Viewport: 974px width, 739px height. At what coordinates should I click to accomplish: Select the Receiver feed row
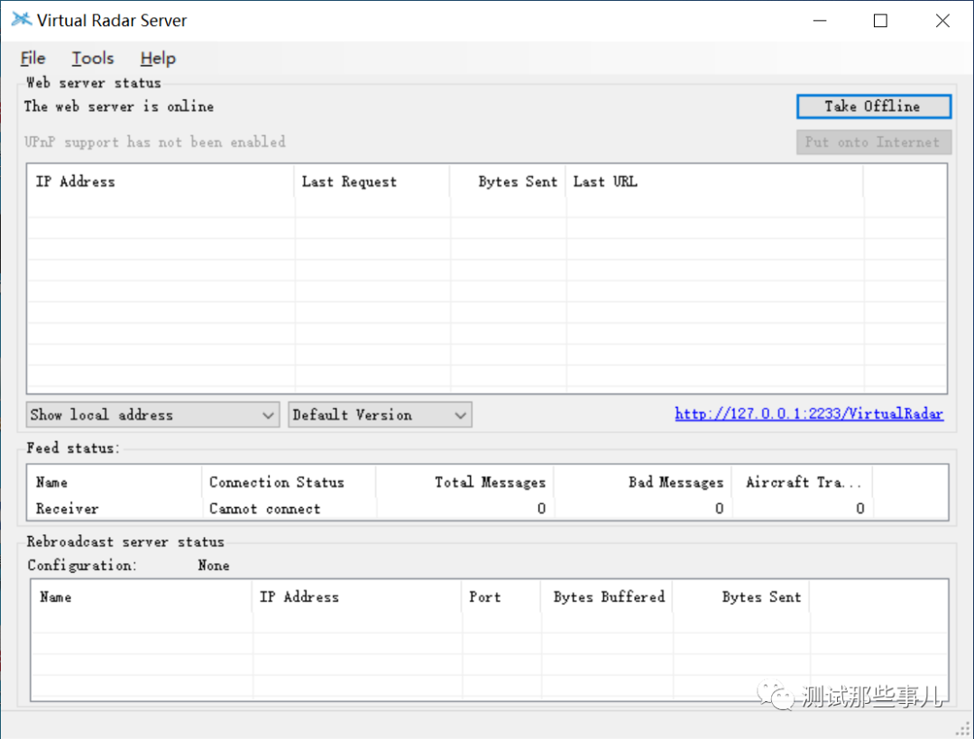point(488,508)
